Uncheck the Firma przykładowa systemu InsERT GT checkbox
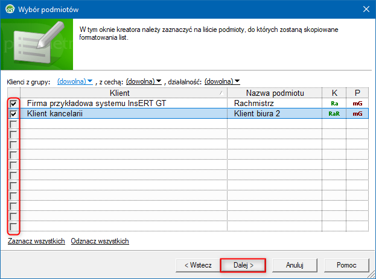This screenshot has height=279, width=376. (13, 104)
